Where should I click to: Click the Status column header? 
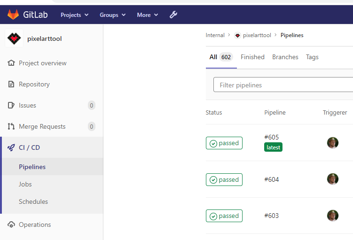[214, 112]
